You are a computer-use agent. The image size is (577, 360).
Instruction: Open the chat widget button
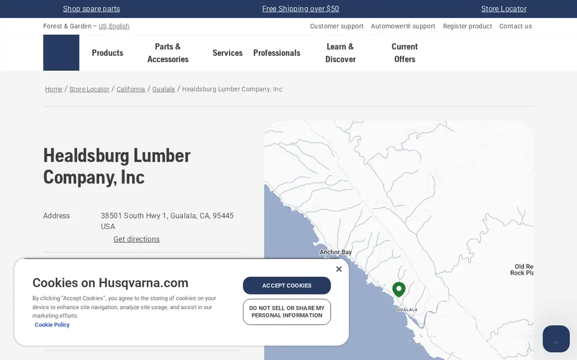pyautogui.click(x=556, y=338)
